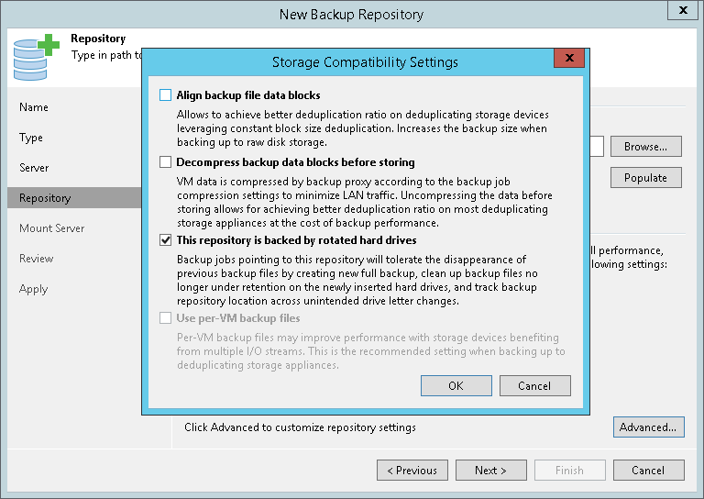Select the Name wizard step
The image size is (704, 499).
[34, 107]
